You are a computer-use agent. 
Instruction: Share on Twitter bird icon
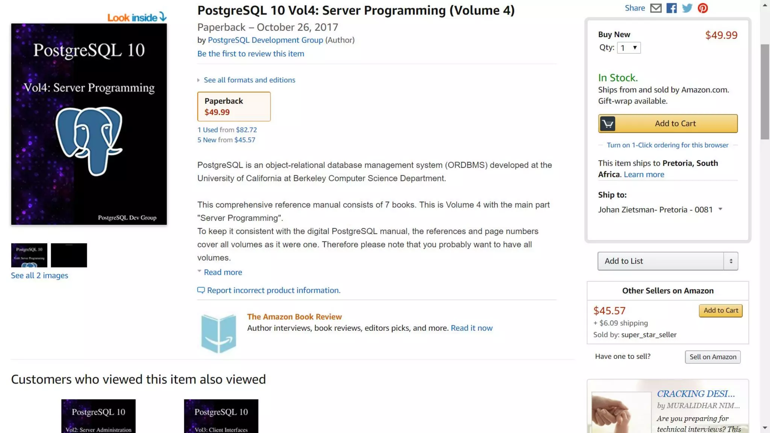687,8
